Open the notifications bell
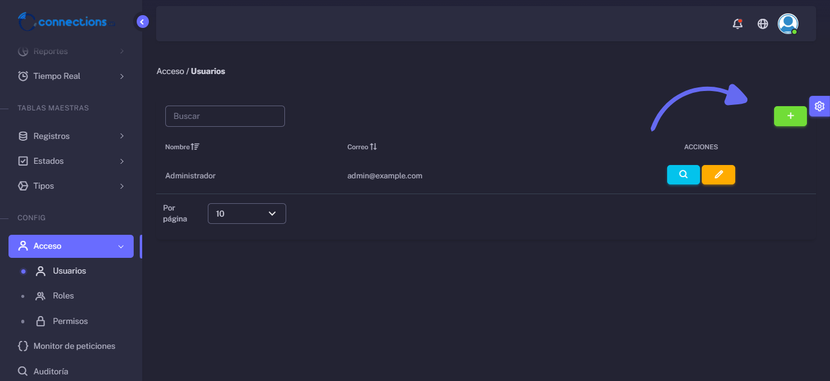Viewport: 830px width, 381px height. pyautogui.click(x=738, y=24)
